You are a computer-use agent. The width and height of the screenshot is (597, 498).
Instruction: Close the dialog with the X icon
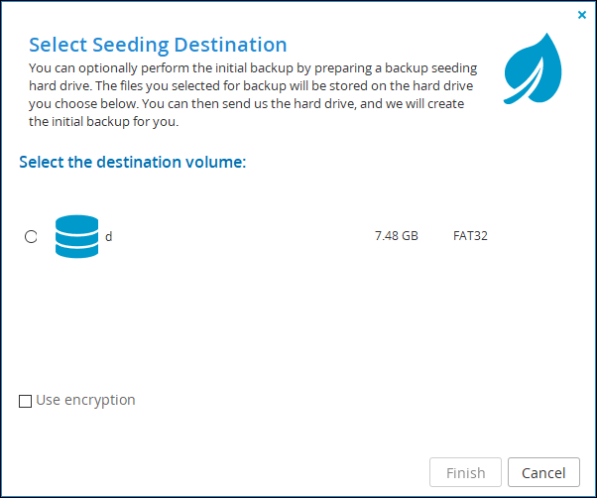coord(582,15)
